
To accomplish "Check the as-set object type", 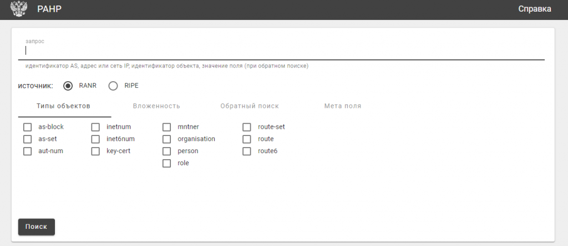I will tap(28, 139).
